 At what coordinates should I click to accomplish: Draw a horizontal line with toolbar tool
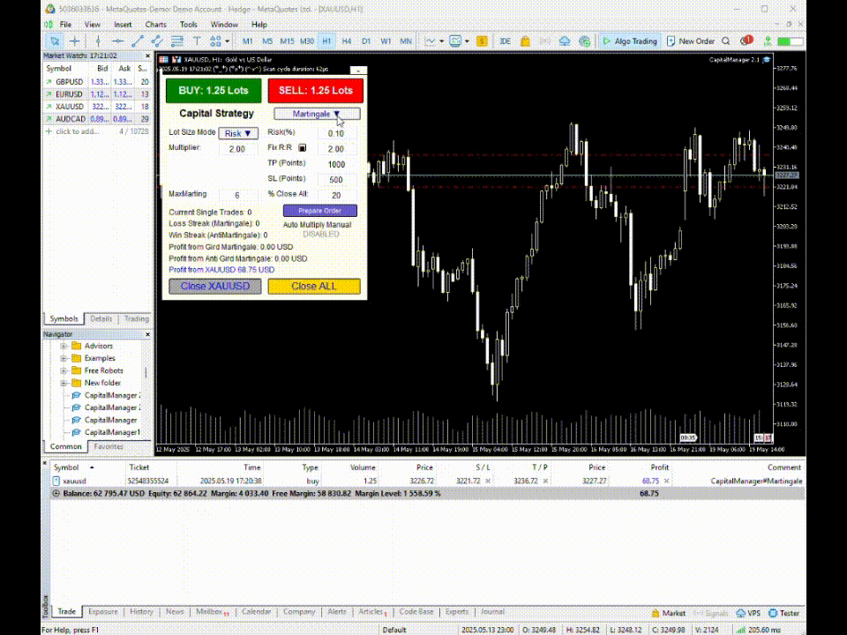click(117, 41)
